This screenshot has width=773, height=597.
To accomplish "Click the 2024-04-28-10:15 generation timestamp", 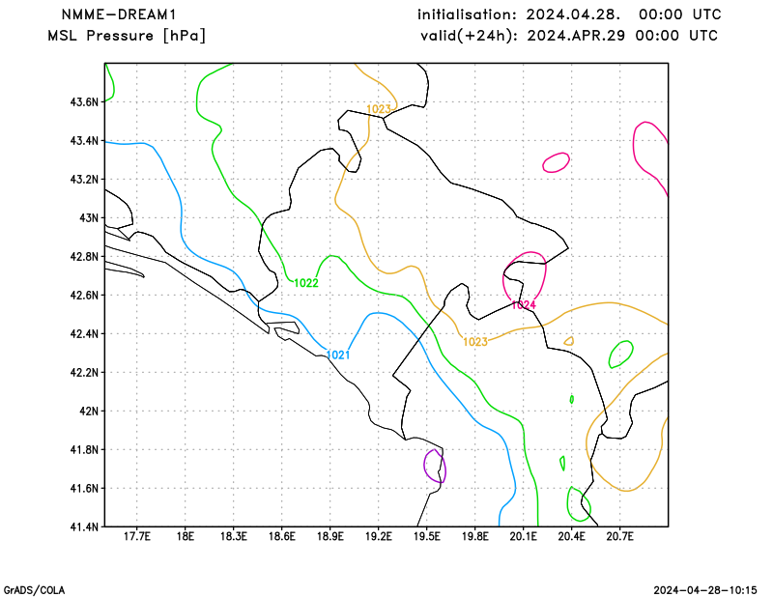I will (x=705, y=590).
